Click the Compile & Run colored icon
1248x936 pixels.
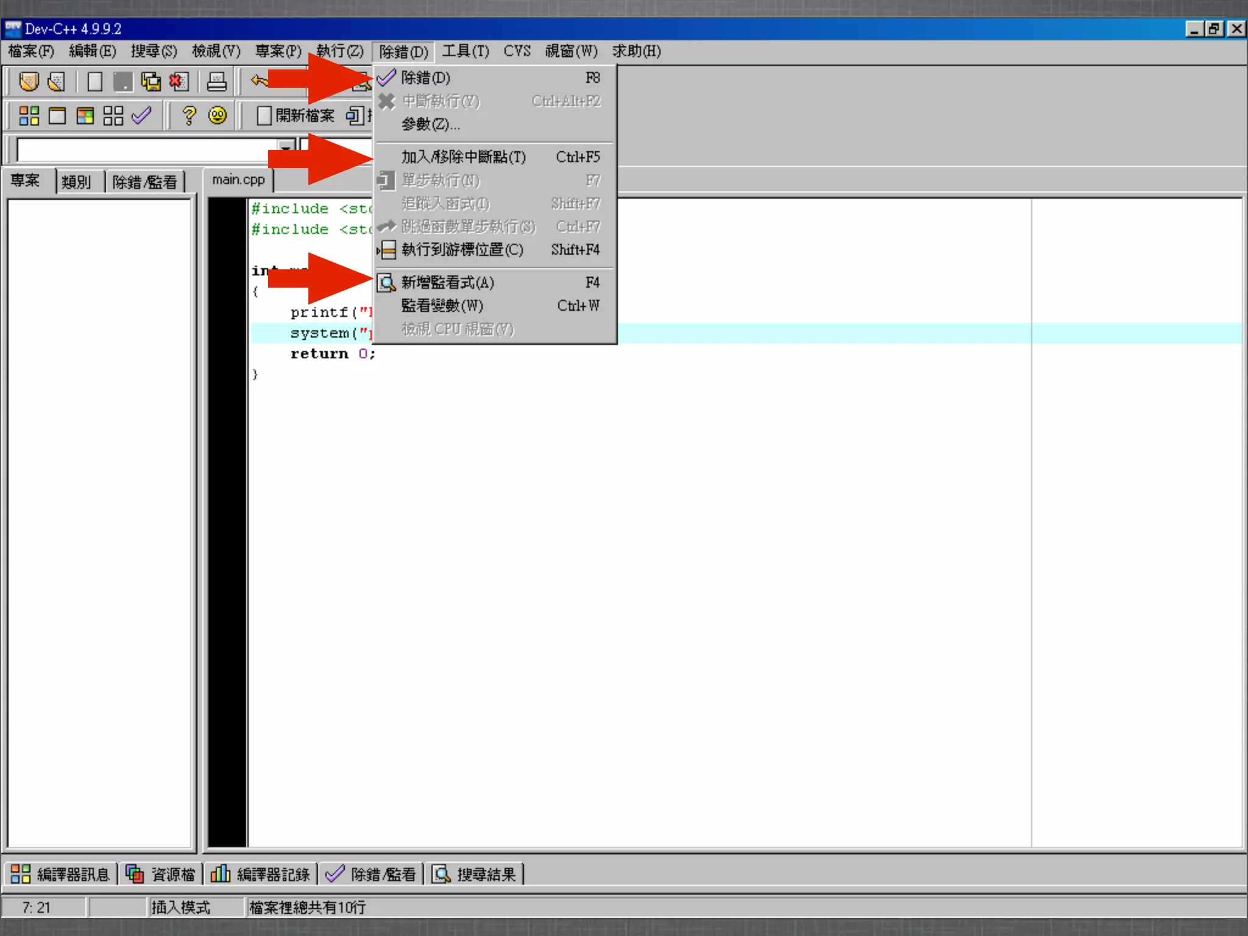pyautogui.click(x=85, y=116)
